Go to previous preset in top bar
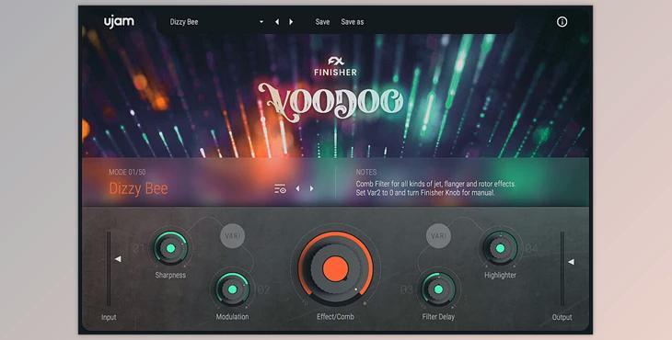 [x=277, y=22]
